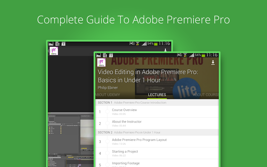Switch to the LECTURES tab

click(x=157, y=95)
